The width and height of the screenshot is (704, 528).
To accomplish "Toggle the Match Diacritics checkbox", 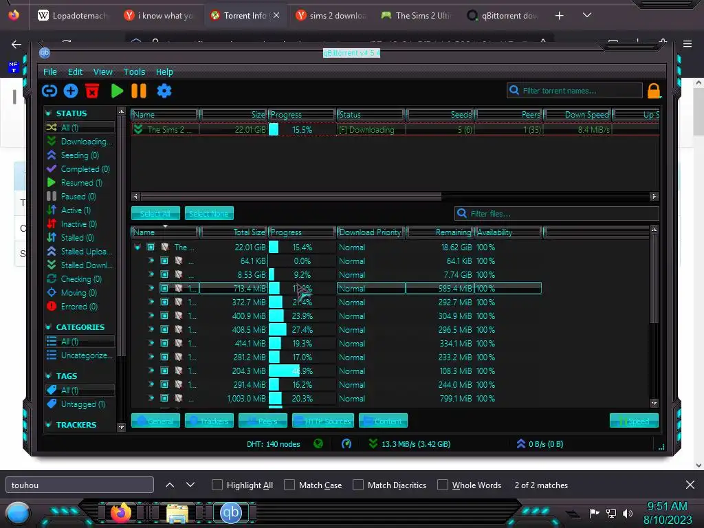I will point(357,485).
